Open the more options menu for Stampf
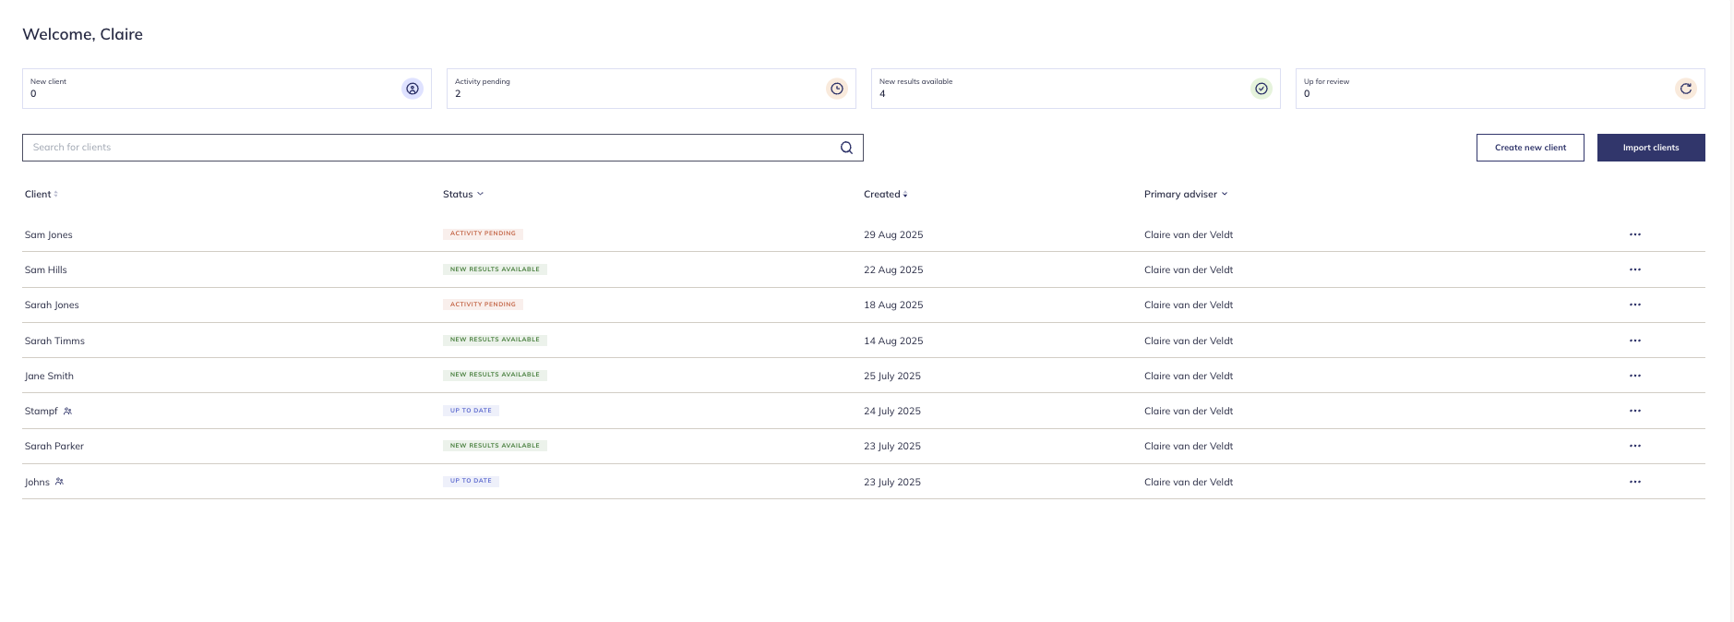 point(1635,411)
